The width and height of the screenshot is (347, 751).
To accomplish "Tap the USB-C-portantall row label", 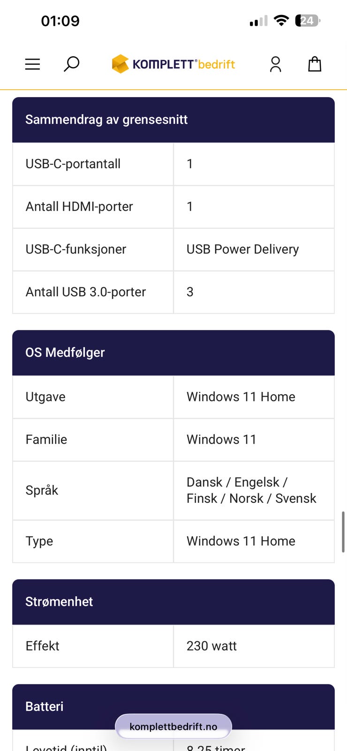I will 73,164.
